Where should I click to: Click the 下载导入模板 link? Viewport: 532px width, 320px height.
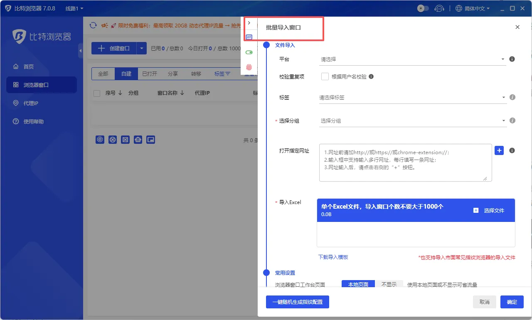[333, 258]
